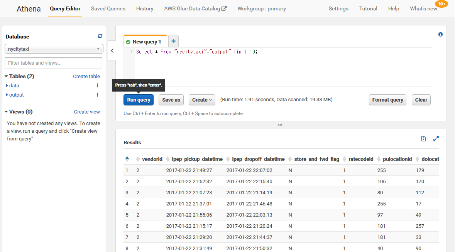Select Workgroup : primary
This screenshot has height=252, width=455.
pos(261,9)
